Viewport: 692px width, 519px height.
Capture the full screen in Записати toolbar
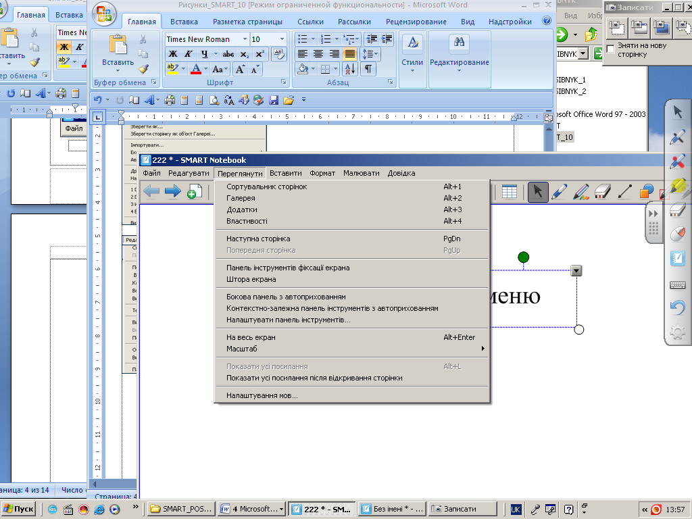coord(661,27)
